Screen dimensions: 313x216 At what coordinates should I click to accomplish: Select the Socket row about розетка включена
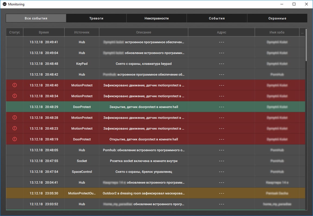click(143, 161)
